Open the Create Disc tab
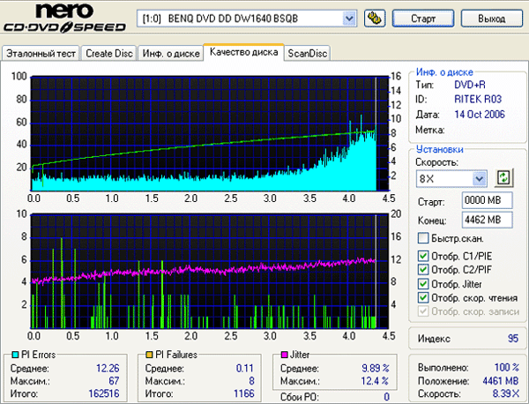The height and width of the screenshot is (404, 529). 109,54
